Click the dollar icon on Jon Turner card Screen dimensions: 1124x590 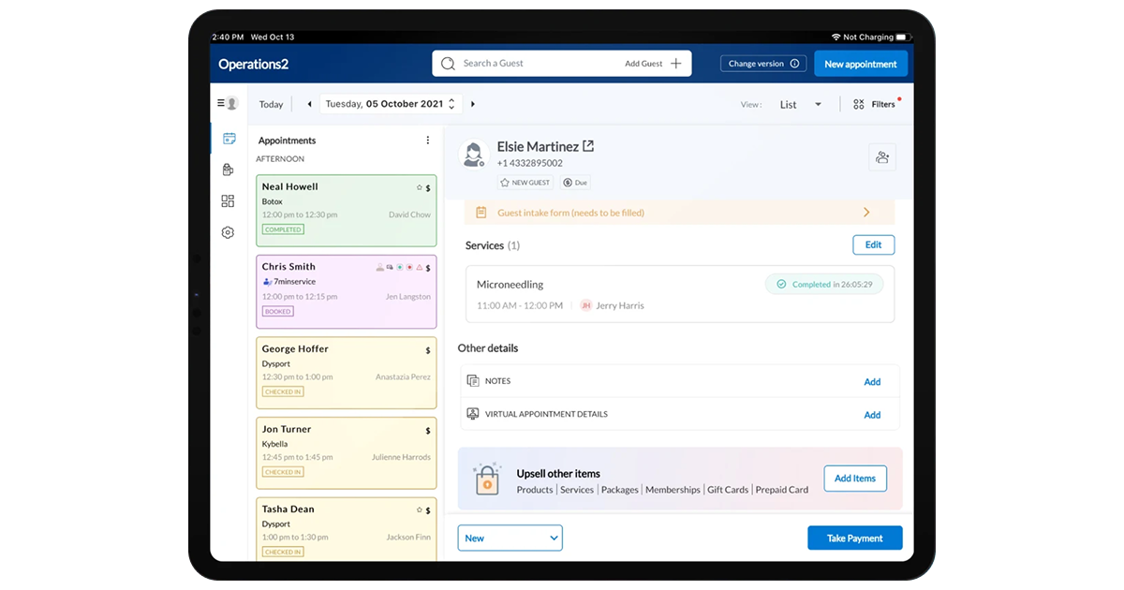pos(428,431)
